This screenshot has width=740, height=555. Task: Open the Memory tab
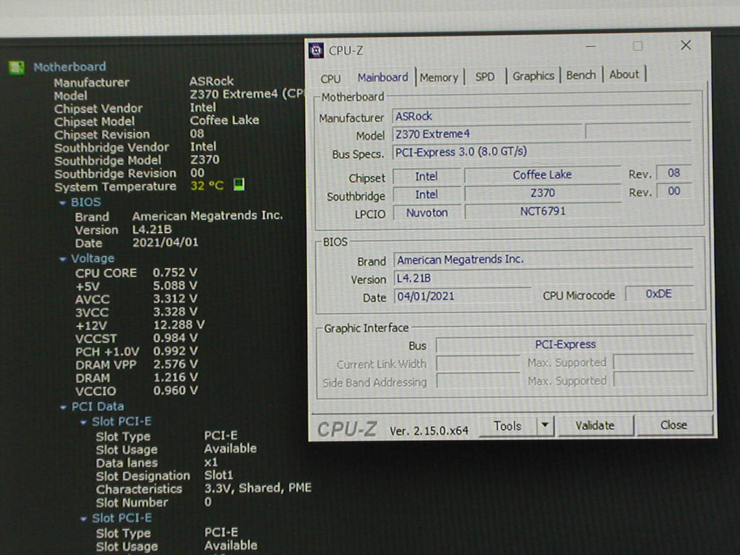[x=438, y=78]
